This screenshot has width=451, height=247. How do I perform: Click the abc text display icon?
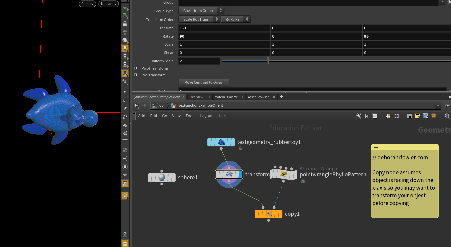pos(125,175)
